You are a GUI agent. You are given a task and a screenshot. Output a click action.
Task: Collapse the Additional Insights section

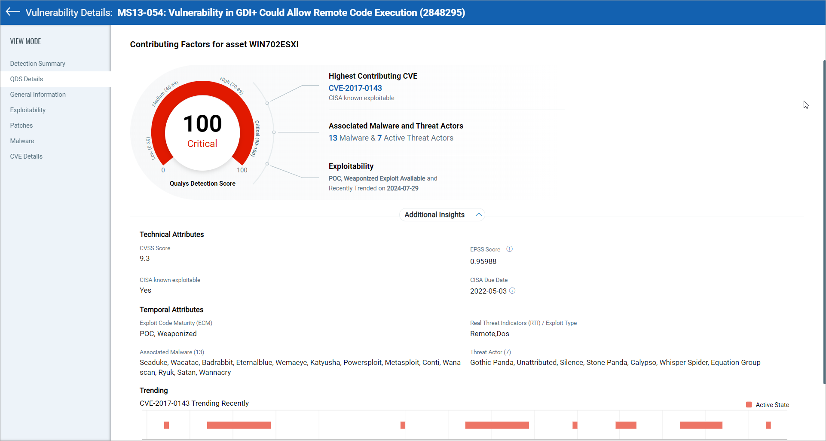click(x=478, y=214)
